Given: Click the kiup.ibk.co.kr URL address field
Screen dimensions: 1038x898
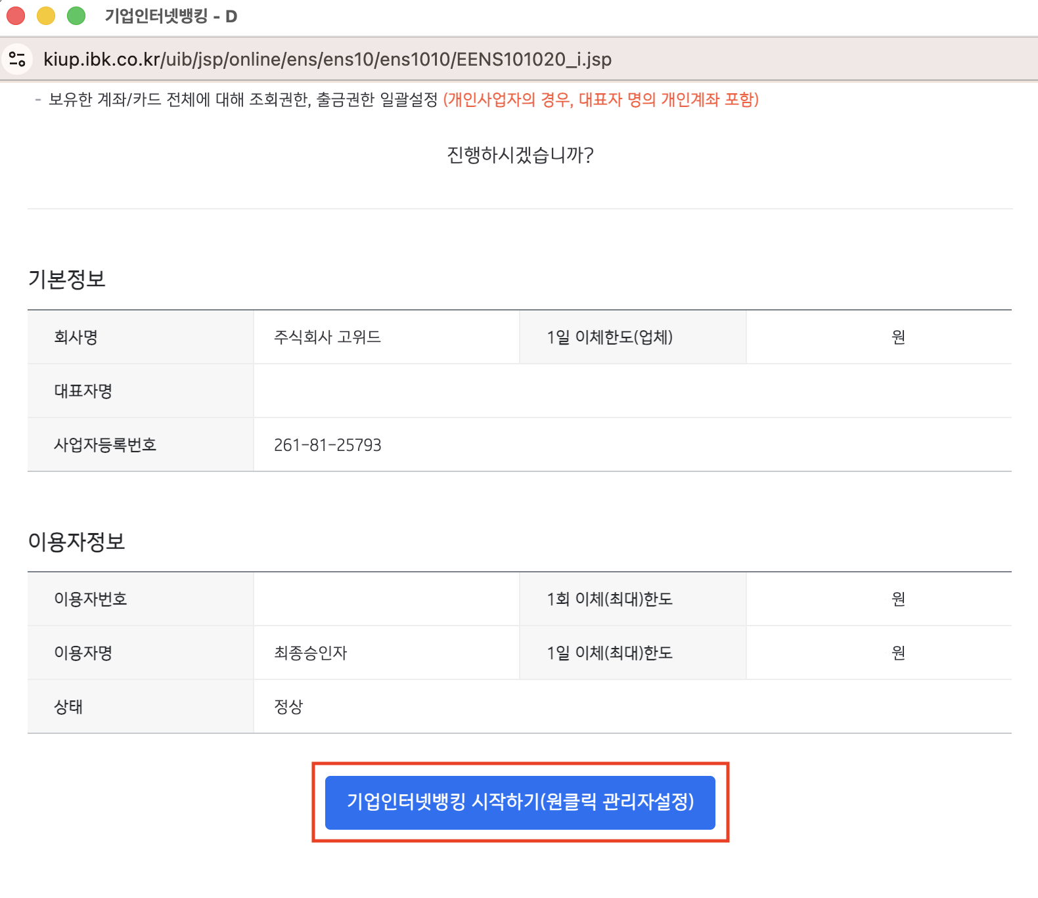Looking at the screenshot, I should (x=327, y=59).
